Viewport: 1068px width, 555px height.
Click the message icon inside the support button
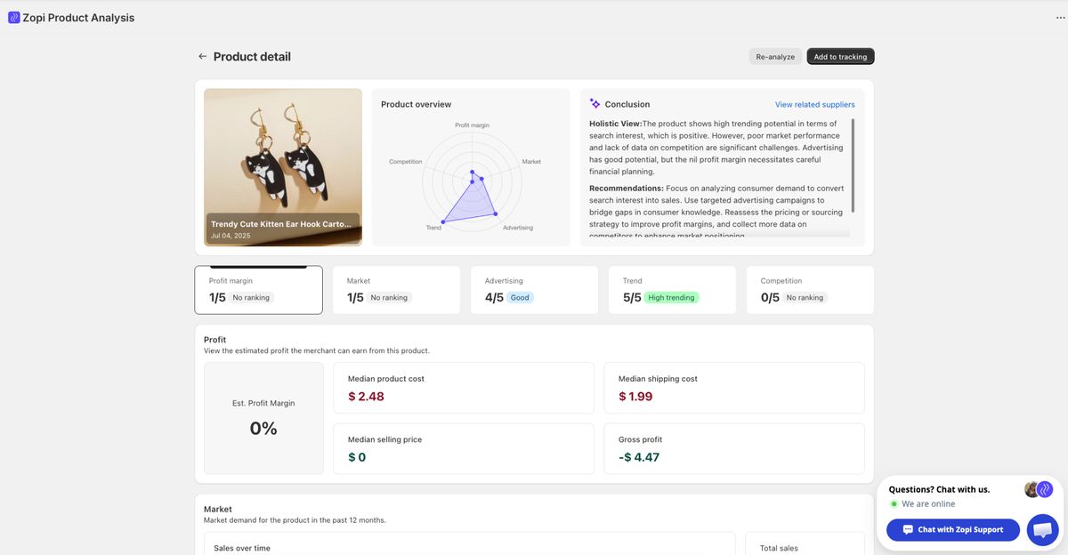pyautogui.click(x=908, y=529)
